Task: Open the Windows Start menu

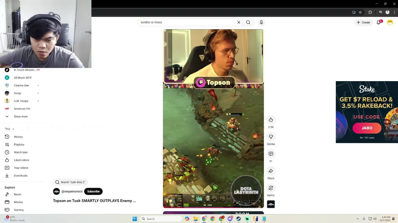Action: [135, 219]
